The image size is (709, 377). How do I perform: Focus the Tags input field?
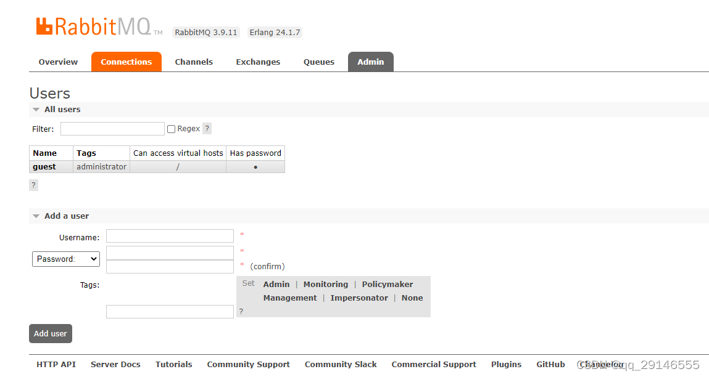click(x=170, y=312)
